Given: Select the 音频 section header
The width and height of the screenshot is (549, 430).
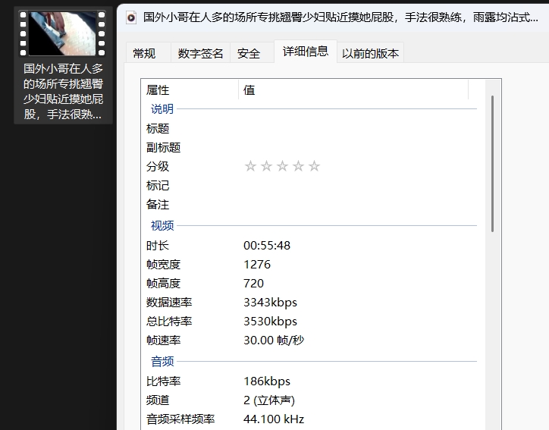Looking at the screenshot, I should [162, 362].
